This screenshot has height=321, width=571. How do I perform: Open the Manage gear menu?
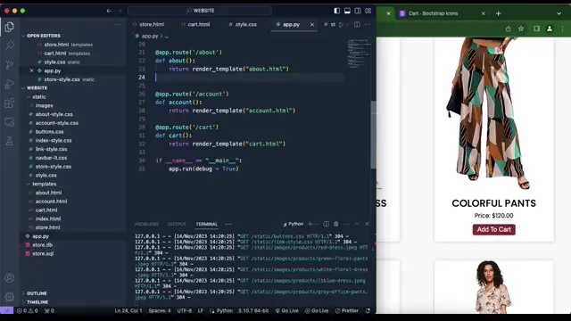point(10,297)
